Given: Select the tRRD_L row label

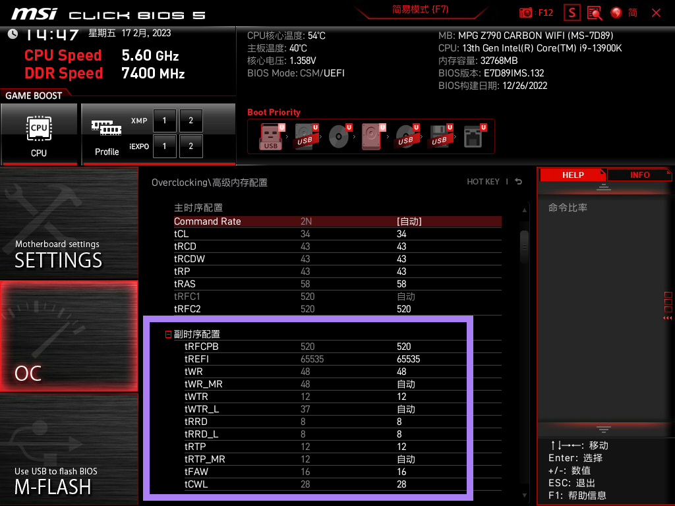Looking at the screenshot, I should click(x=202, y=434).
